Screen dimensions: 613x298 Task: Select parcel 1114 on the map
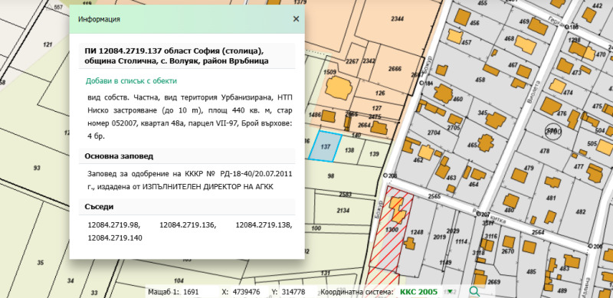[x=461, y=242]
